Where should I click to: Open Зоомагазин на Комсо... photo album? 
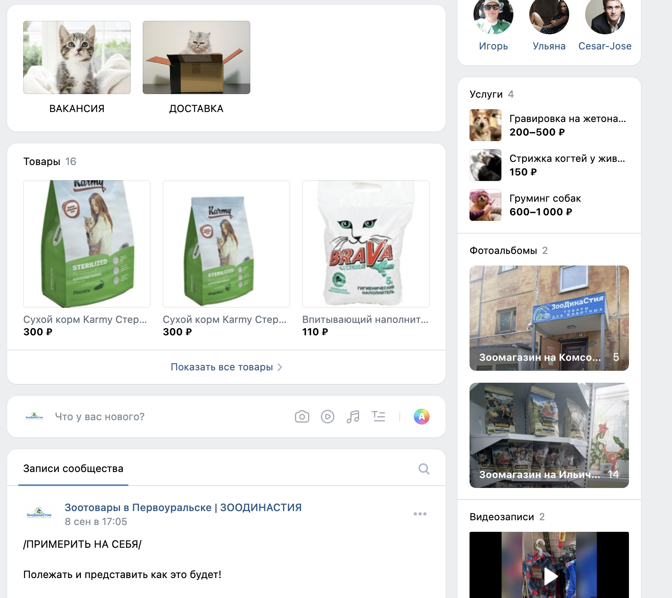(549, 318)
